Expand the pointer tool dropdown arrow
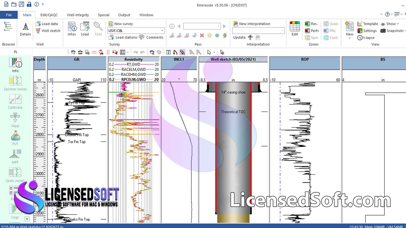 (x=214, y=52)
